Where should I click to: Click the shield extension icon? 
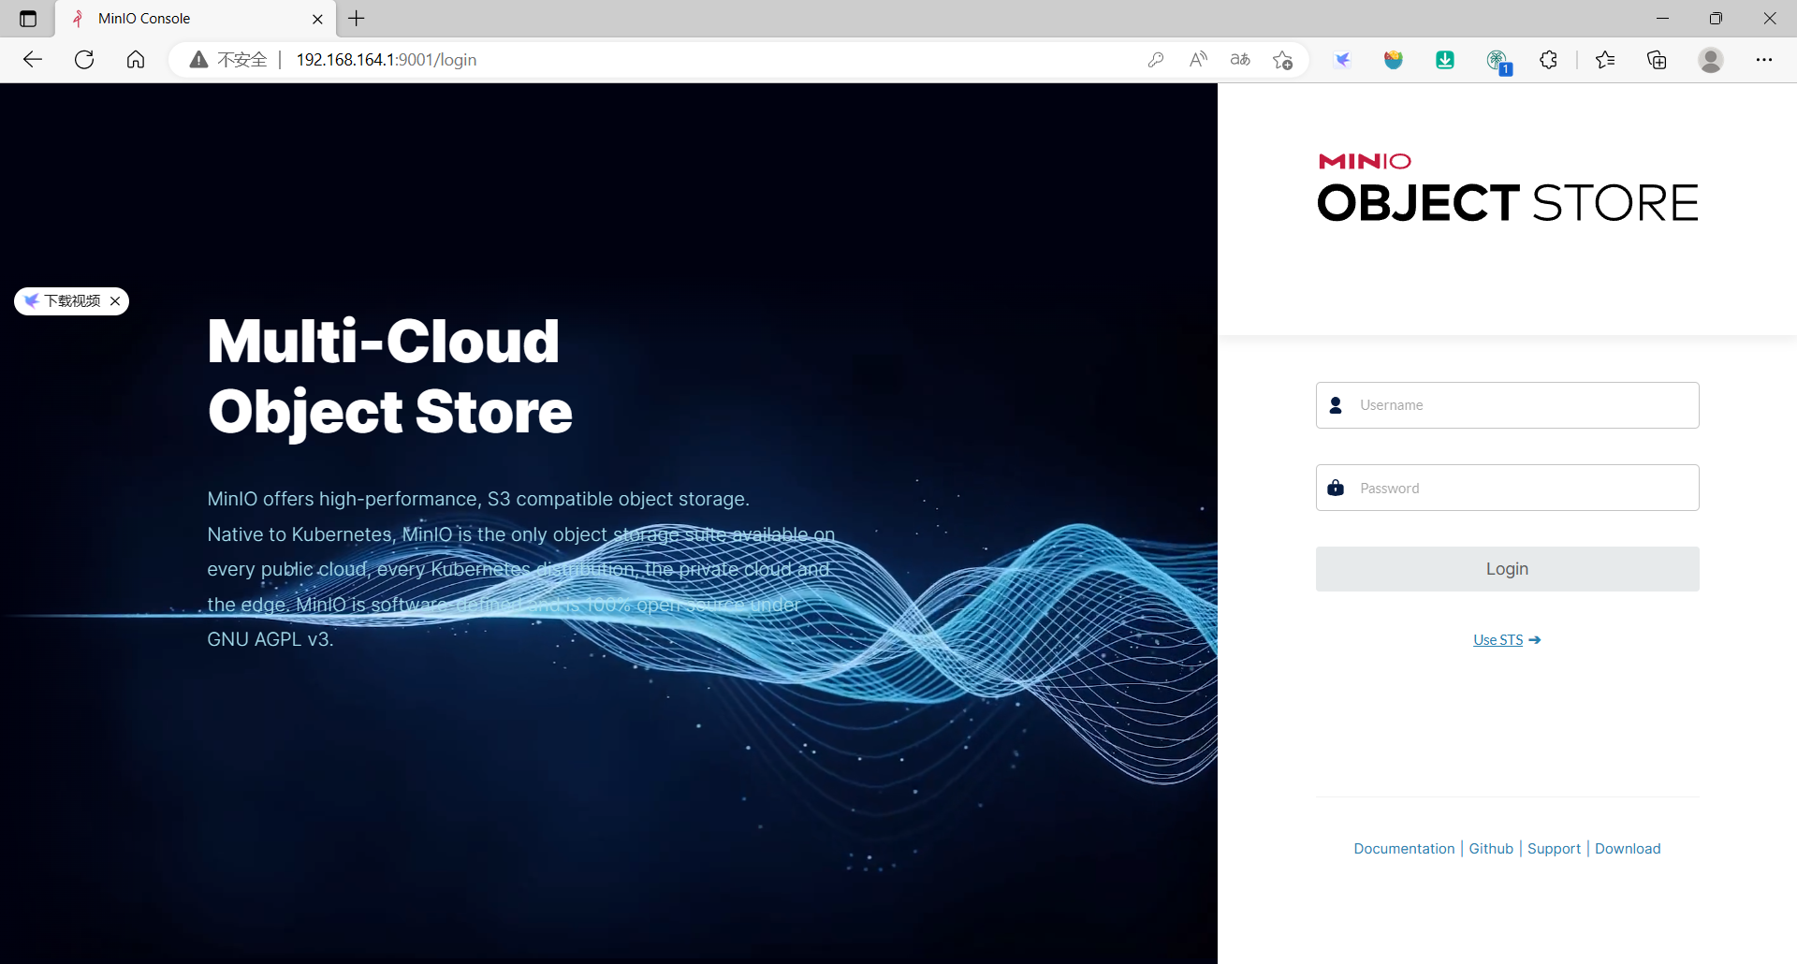(1394, 60)
